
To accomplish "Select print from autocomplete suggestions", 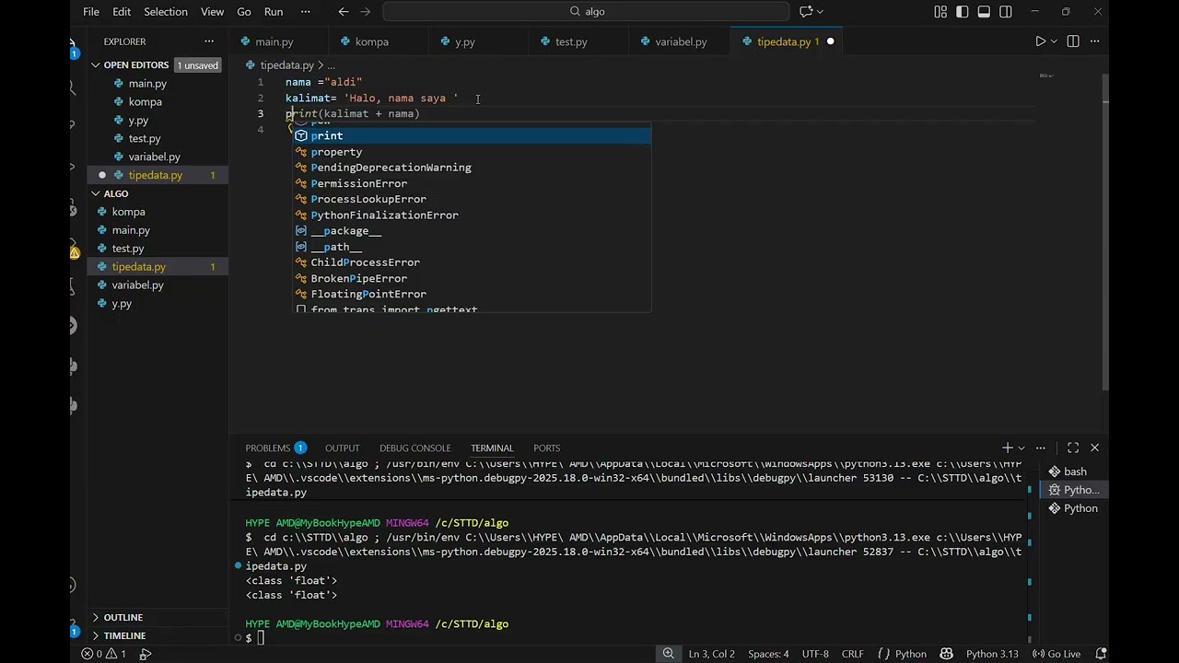I will pyautogui.click(x=473, y=136).
